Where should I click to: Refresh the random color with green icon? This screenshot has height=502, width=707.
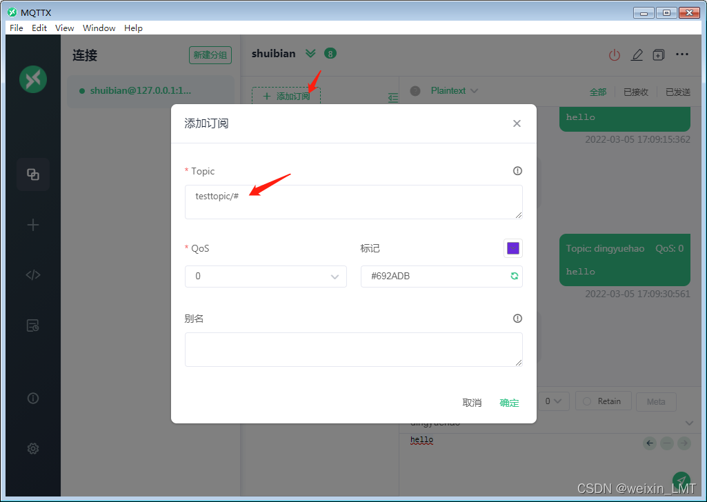click(514, 277)
